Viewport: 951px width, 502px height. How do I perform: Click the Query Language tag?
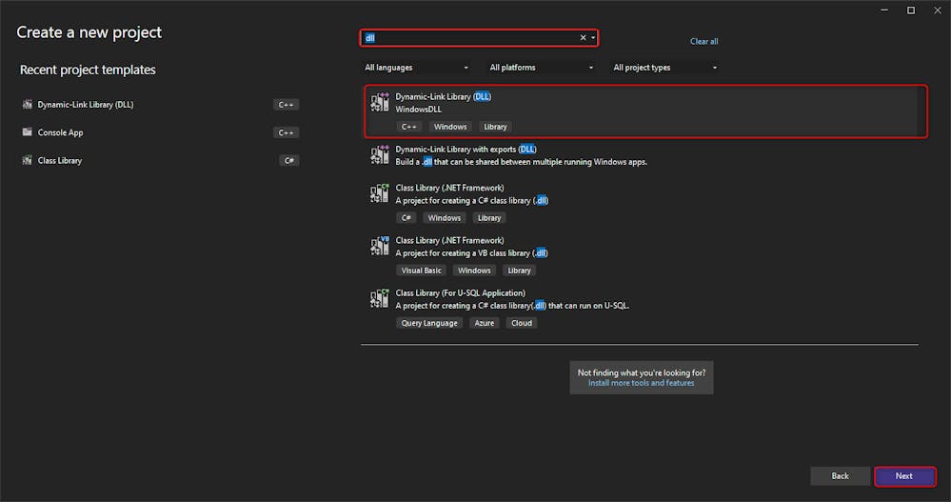point(429,323)
